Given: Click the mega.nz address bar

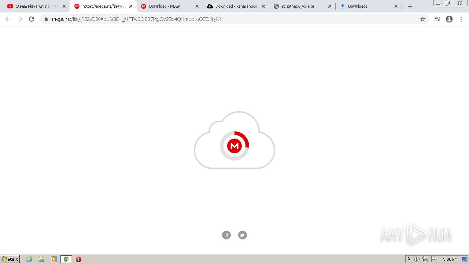Looking at the screenshot, I should (x=234, y=19).
